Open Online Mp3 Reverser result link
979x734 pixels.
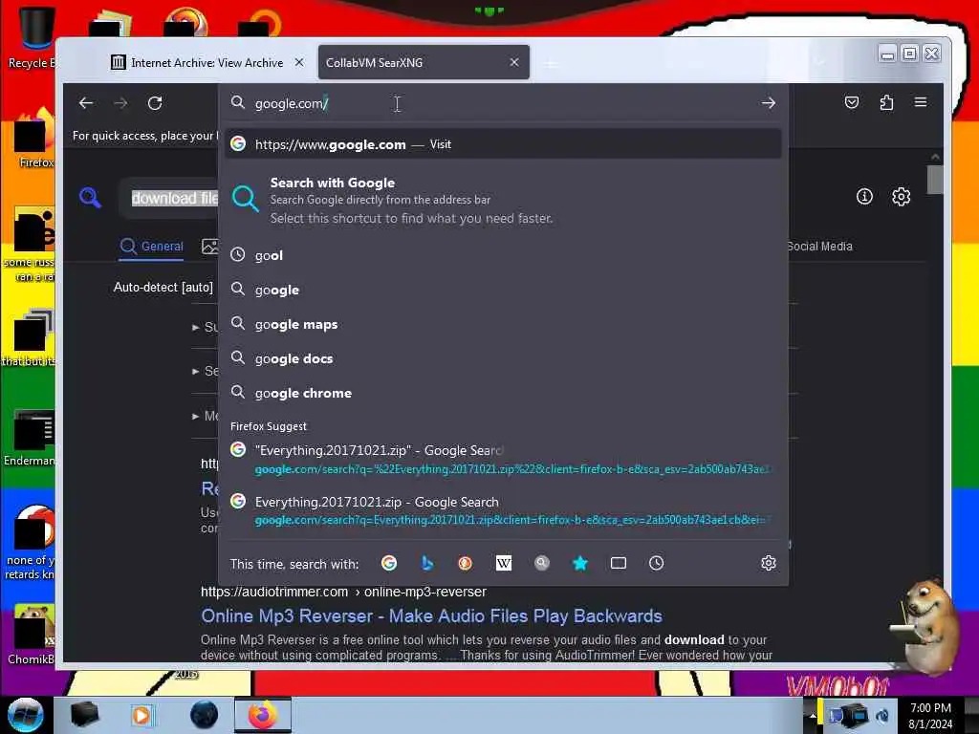coord(431,616)
